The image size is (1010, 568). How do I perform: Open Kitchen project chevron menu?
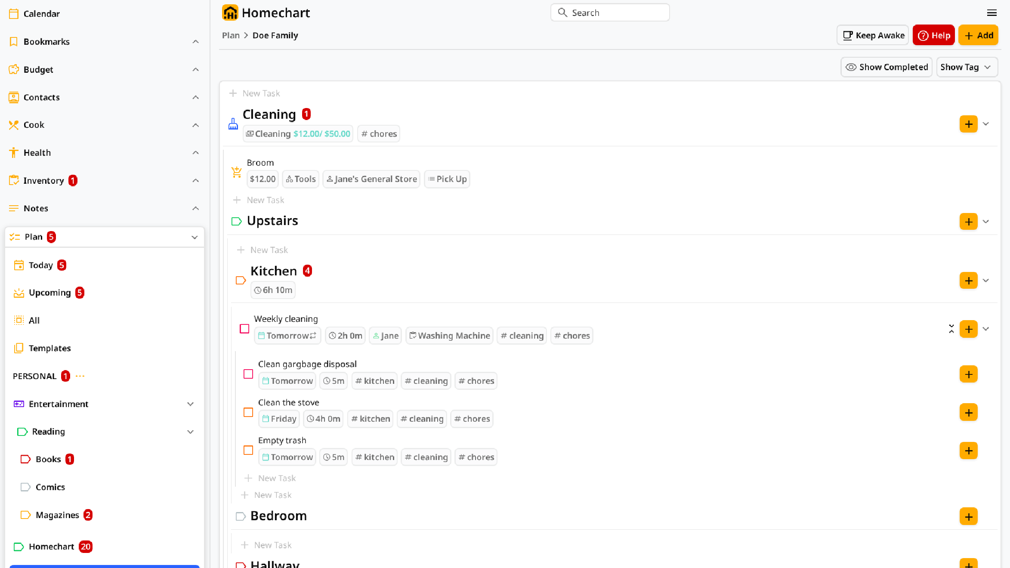pos(986,281)
